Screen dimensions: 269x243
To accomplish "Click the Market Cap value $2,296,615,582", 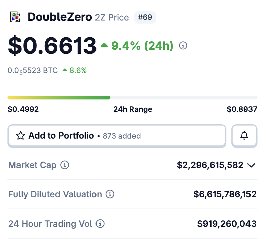I will [x=210, y=165].
